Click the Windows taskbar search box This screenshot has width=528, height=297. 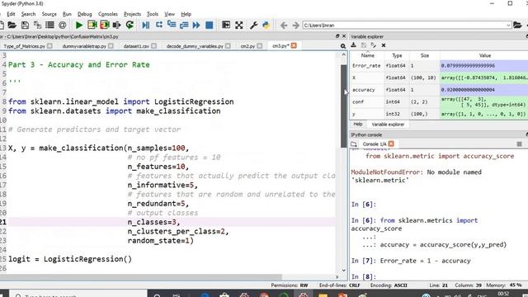tap(78, 295)
